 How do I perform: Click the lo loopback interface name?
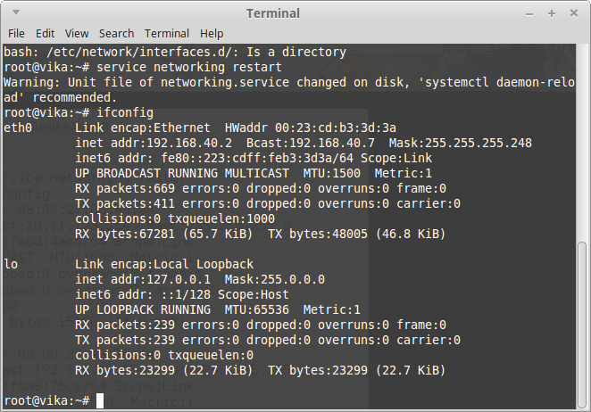(x=11, y=264)
